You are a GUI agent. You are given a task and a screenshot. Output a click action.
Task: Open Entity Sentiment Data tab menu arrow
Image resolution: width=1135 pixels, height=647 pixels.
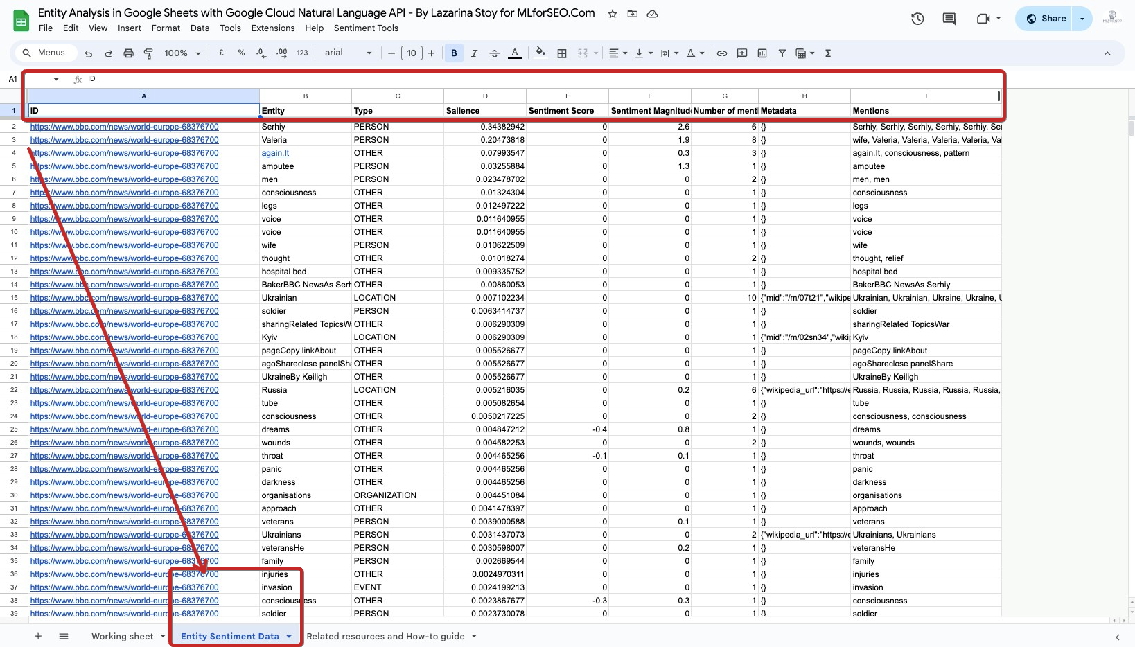(x=289, y=637)
